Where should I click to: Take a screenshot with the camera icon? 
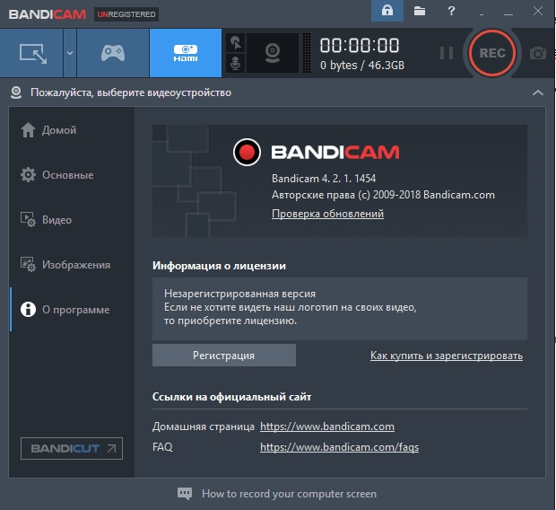[538, 53]
